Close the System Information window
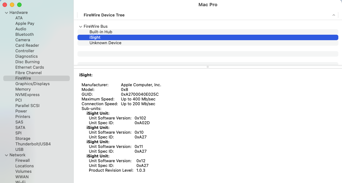The height and width of the screenshot is (183, 342). 5,5
